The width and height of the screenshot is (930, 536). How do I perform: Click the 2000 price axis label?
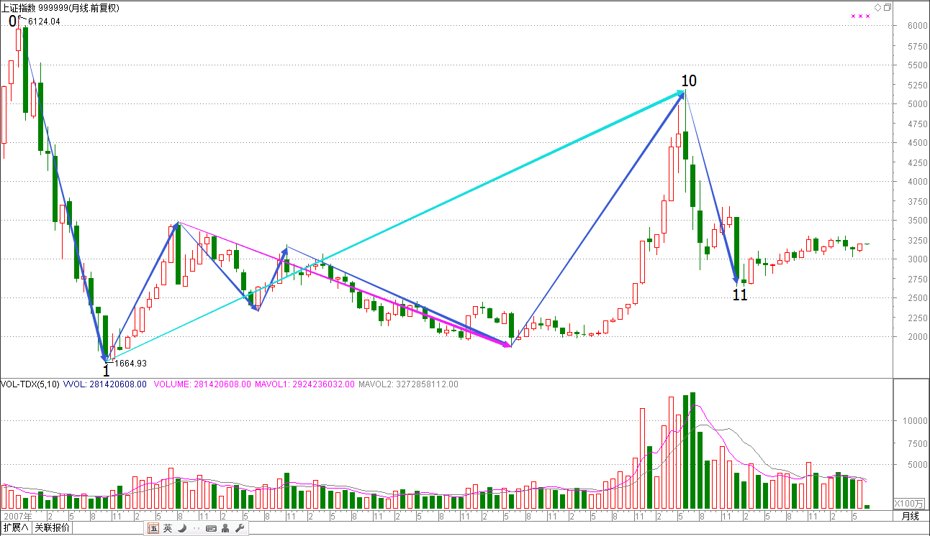click(917, 337)
